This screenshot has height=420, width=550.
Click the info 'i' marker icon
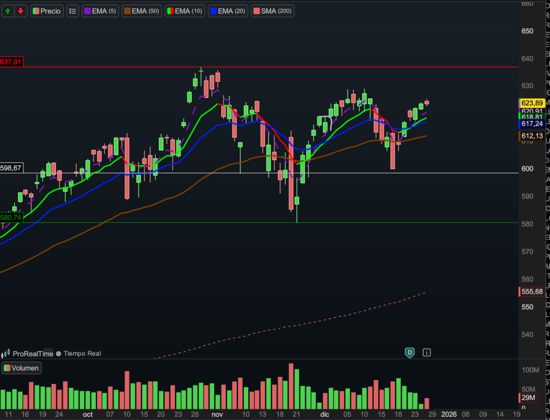426,352
